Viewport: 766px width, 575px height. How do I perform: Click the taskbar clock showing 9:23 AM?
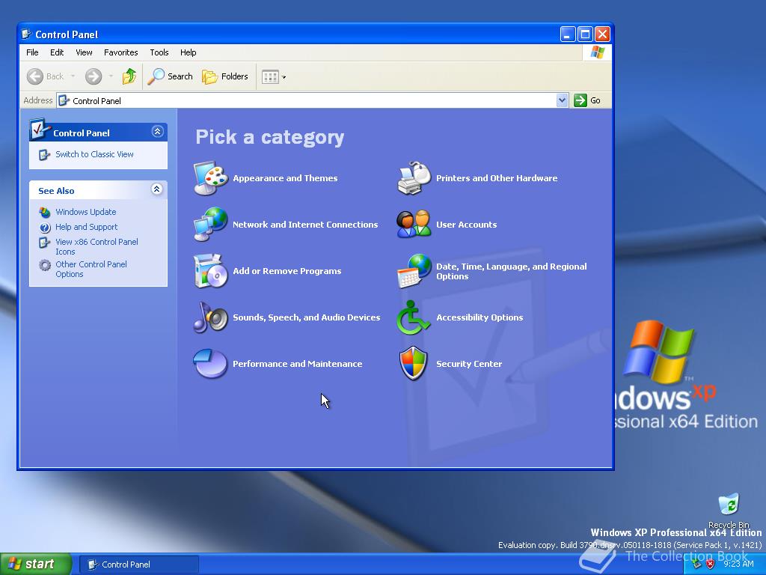click(738, 564)
